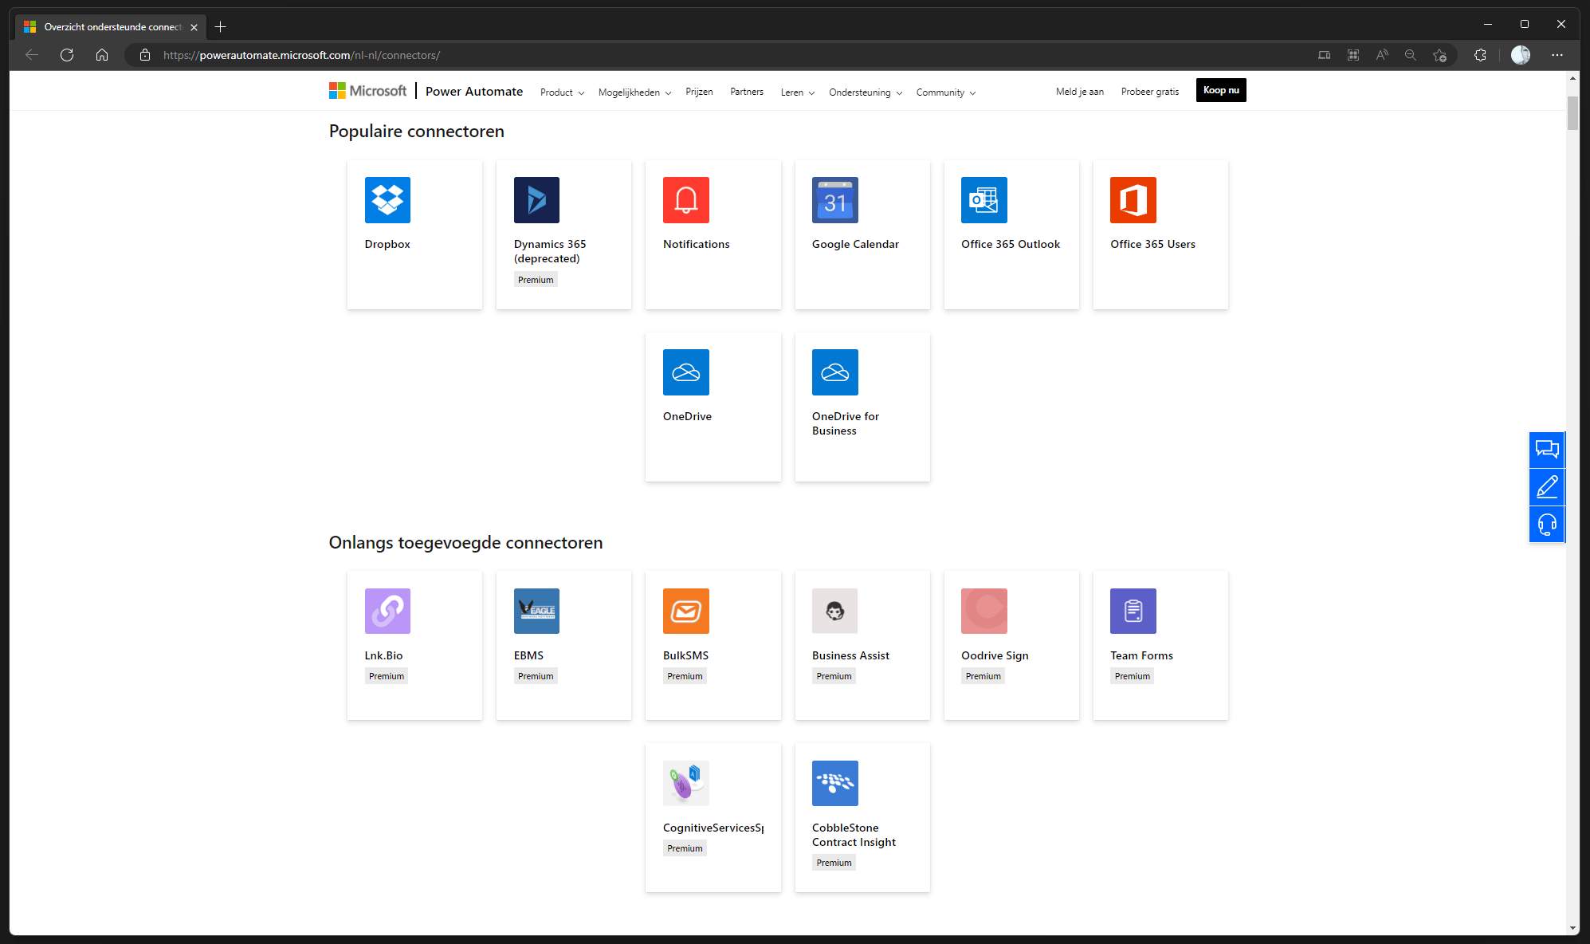
Task: Select the Office 365 Users icon
Action: (x=1133, y=200)
